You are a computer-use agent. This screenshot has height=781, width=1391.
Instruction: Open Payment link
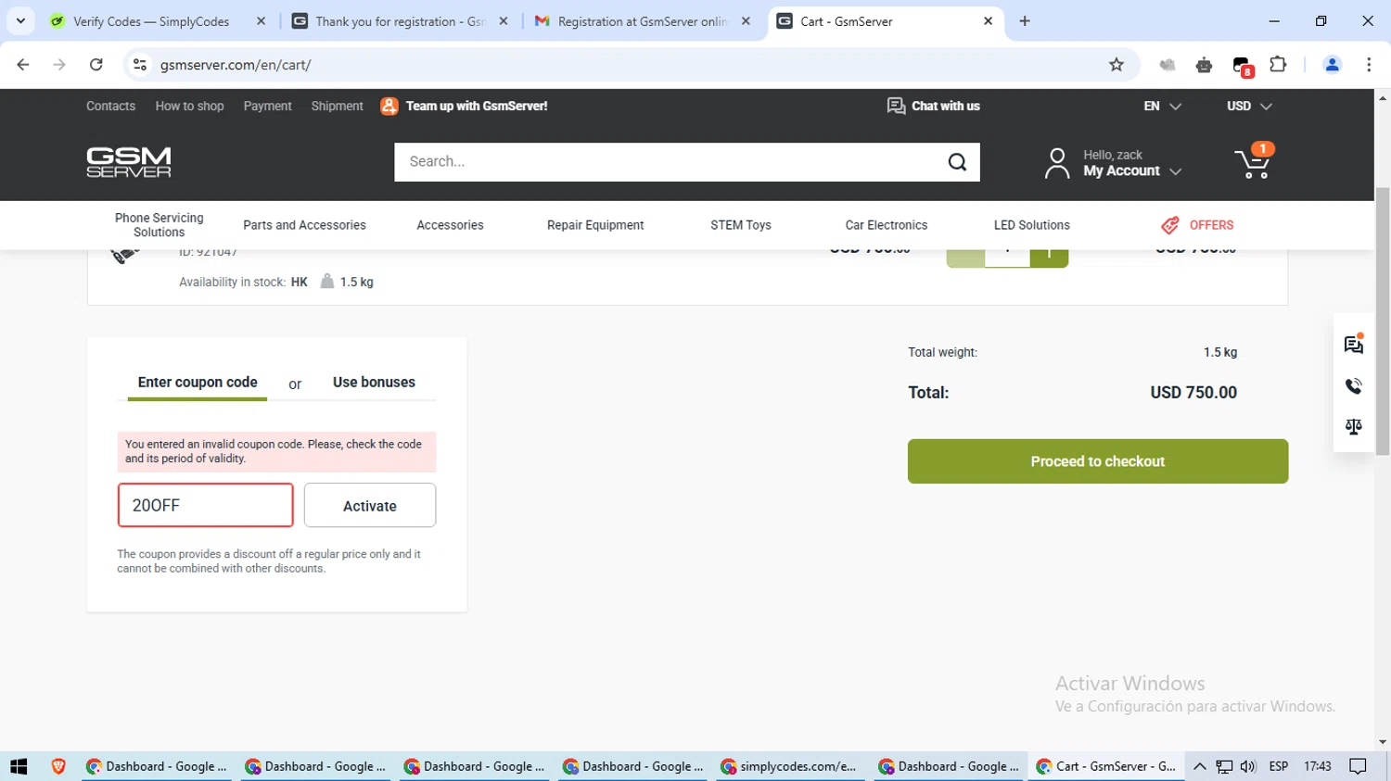point(268,107)
